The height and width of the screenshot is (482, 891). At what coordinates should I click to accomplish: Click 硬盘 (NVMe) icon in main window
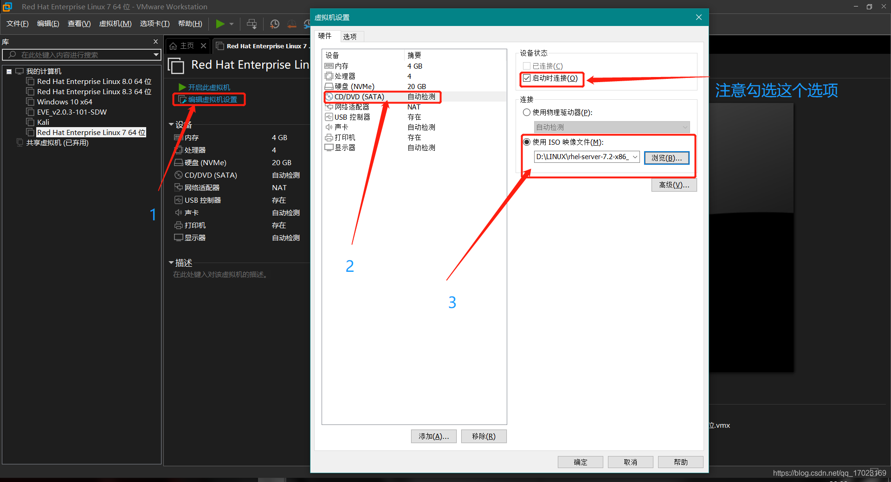[178, 162]
